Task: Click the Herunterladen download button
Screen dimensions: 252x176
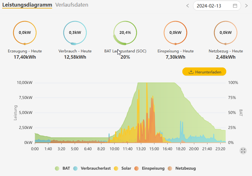Action: 204,72
